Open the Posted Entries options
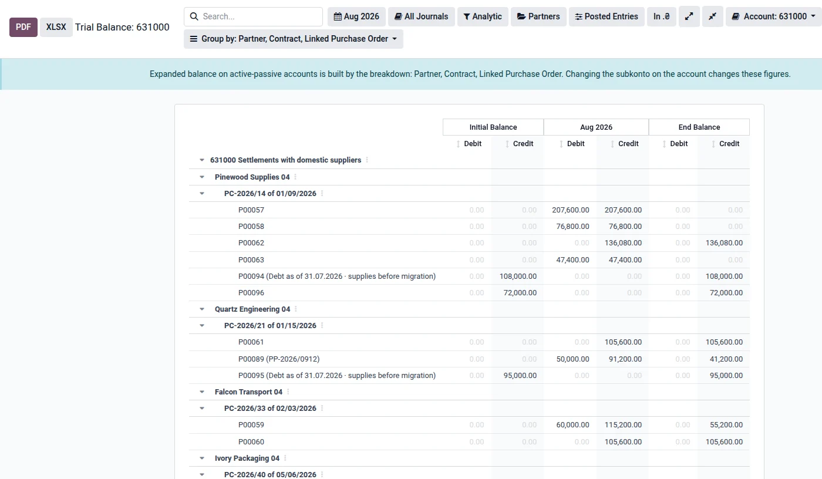 pyautogui.click(x=607, y=16)
